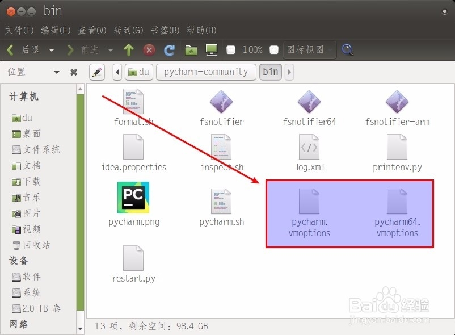
Task: Select the fsnotifier executable icon
Action: 221,102
